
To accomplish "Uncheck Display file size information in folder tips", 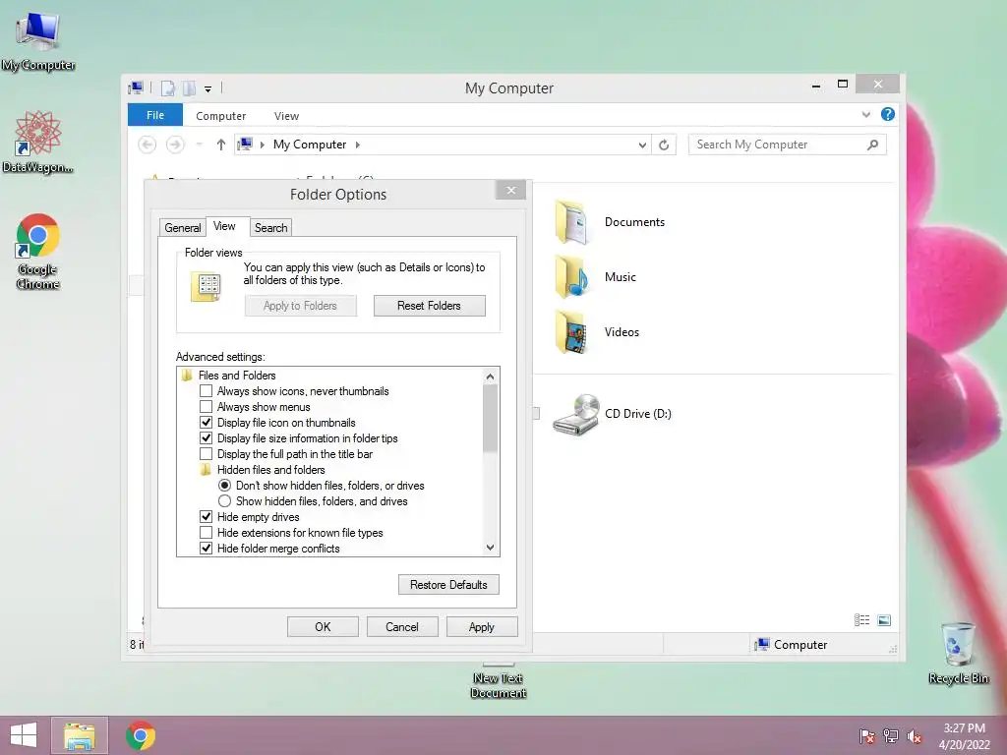I will point(207,438).
